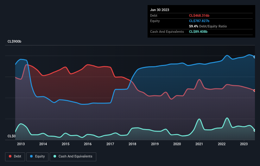This screenshot has width=260, height=166.
Task: Click the Equity label in tooltip
Action: click(x=155, y=21)
